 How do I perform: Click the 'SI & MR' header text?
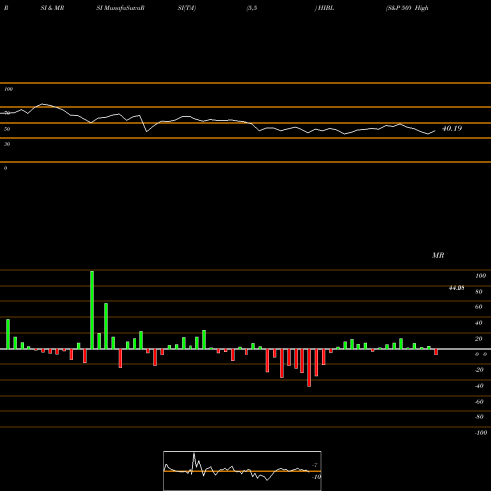[x=52, y=8]
